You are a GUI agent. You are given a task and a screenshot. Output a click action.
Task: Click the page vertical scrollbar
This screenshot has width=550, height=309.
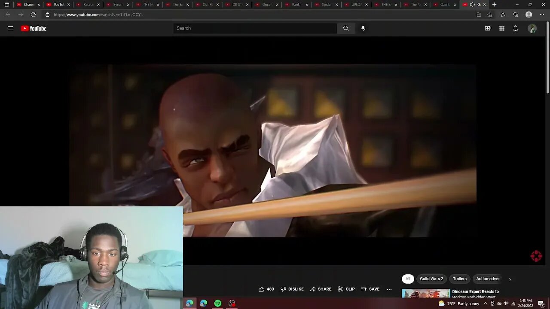(x=547, y=57)
